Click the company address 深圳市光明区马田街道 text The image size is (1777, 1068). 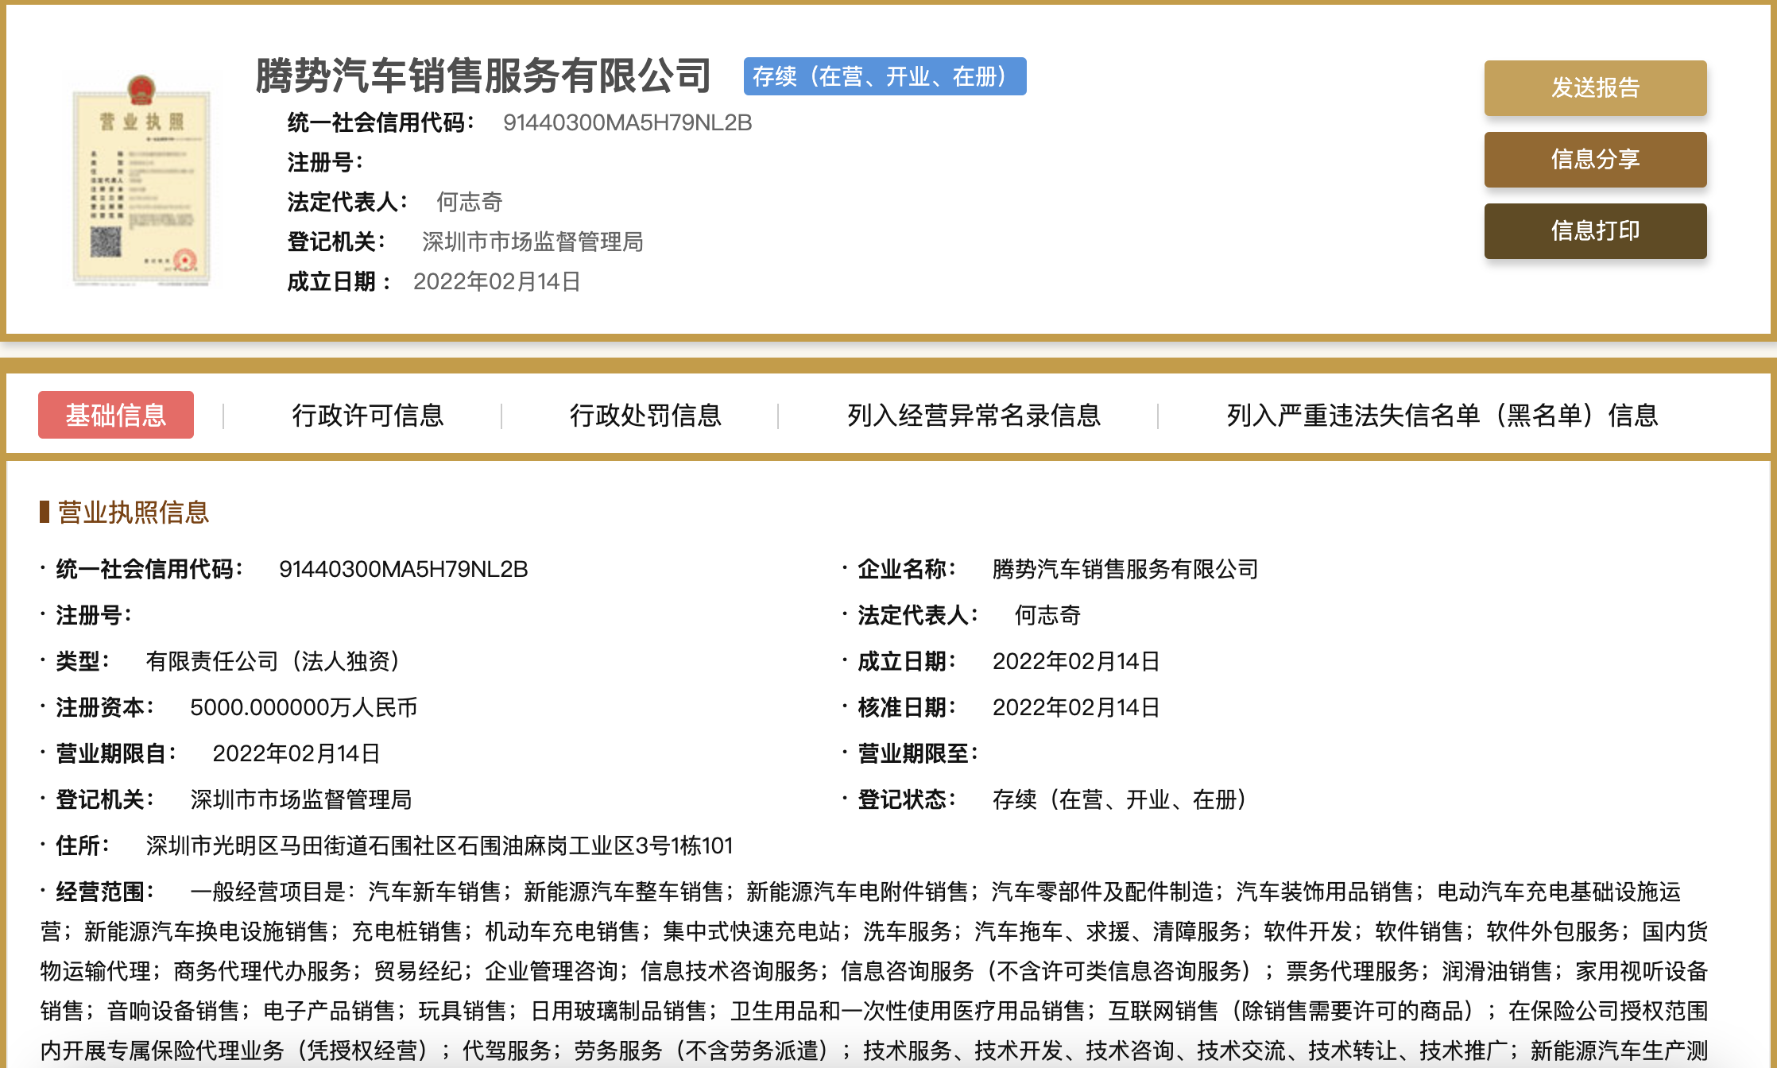(439, 845)
